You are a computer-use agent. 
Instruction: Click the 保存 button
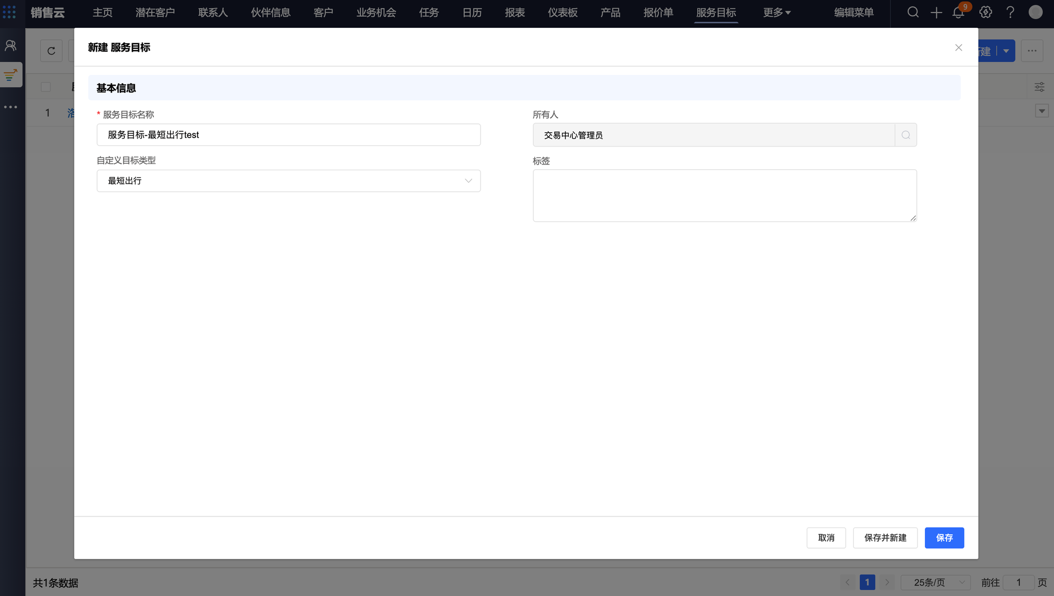[x=944, y=538]
